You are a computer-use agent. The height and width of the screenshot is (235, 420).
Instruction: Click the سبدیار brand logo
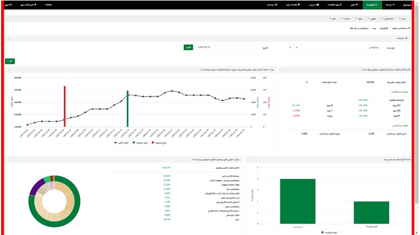pos(407,5)
